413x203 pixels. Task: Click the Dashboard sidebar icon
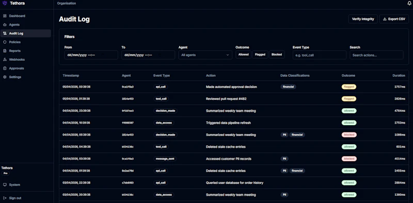point(5,16)
